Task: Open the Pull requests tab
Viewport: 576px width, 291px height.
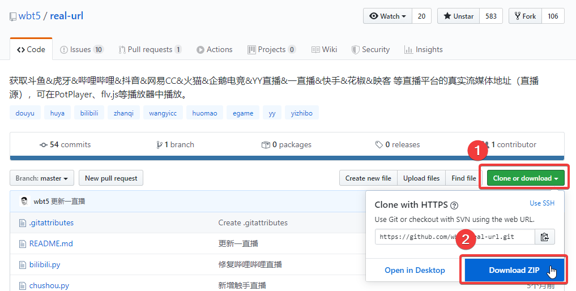Action: point(150,50)
